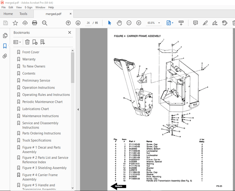Zoom in with plus button
Viewport: 235px width, 191px height.
point(139,23)
